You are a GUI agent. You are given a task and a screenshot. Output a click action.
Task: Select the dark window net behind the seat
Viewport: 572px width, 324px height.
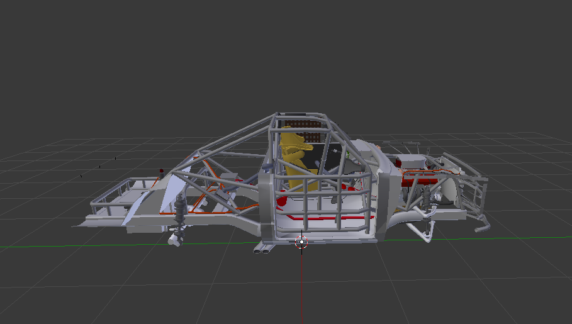303,131
